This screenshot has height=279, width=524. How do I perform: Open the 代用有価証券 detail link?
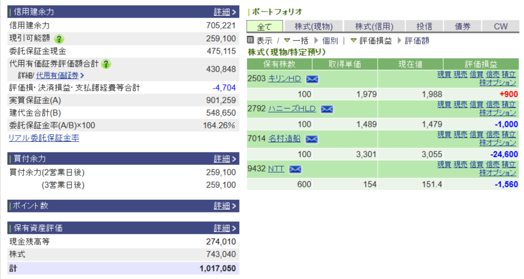60,75
